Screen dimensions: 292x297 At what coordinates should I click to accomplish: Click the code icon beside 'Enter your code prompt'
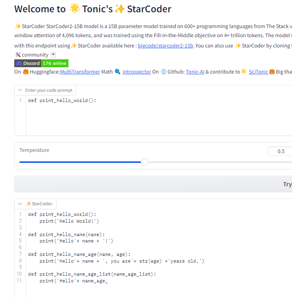click(x=21, y=90)
